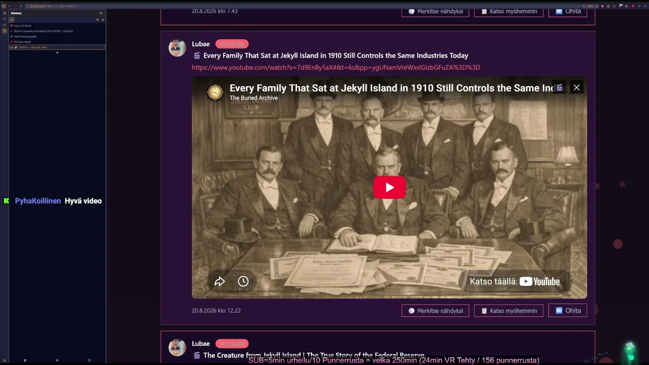
Task: Click 'Ohita' on the 7.43 post
Action: 568,11
